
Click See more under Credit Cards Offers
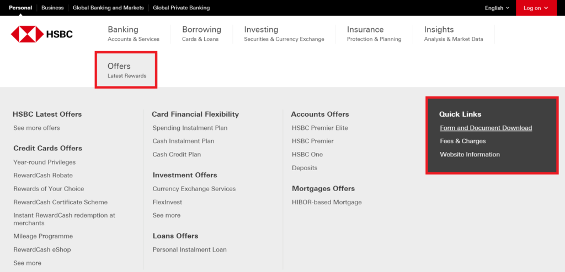point(27,263)
